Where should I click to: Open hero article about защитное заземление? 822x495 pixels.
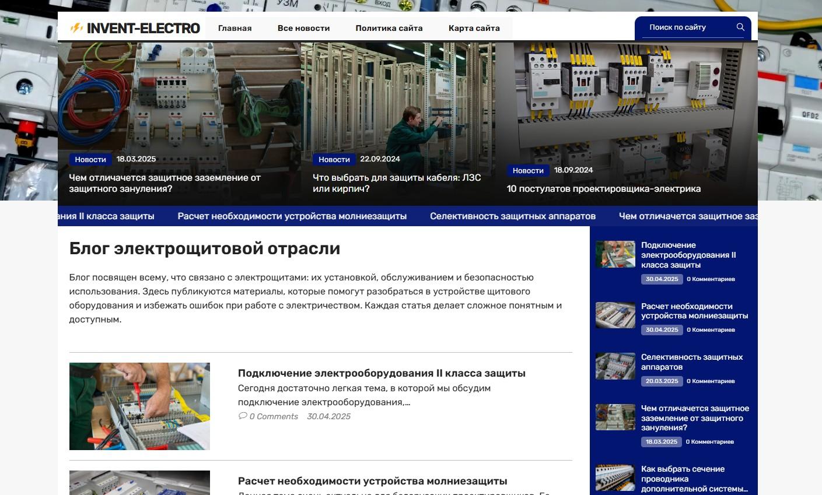point(165,183)
